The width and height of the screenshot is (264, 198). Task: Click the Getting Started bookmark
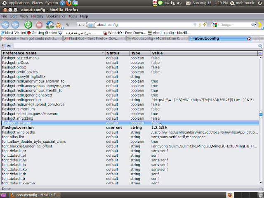[x=42, y=33]
